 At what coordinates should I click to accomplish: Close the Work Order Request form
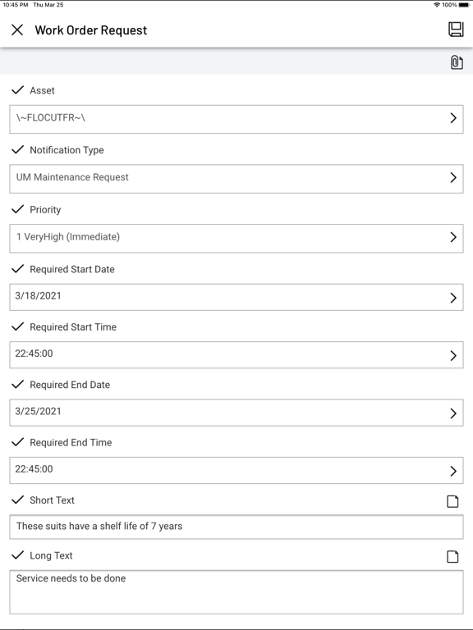tap(17, 30)
